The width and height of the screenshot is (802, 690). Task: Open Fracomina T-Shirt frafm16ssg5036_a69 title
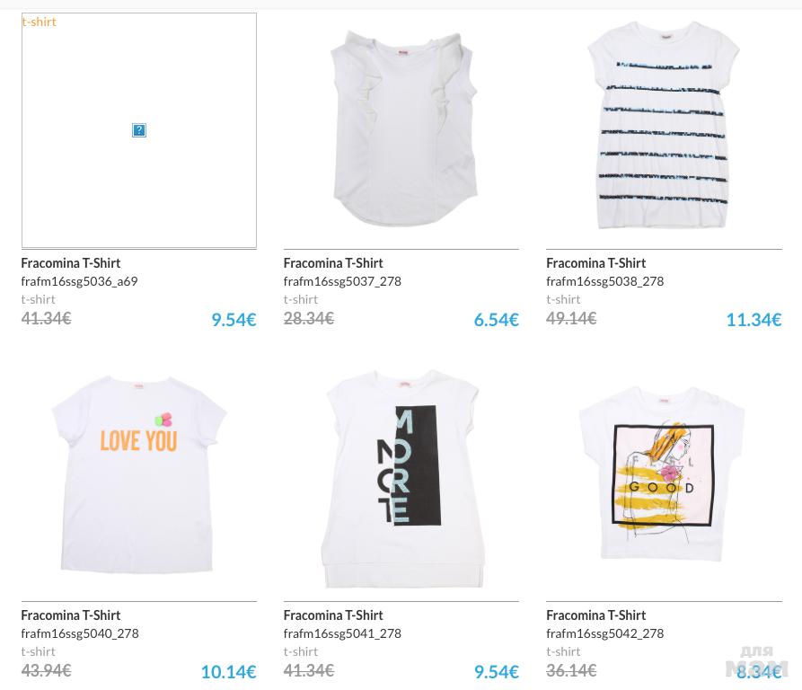click(x=71, y=263)
